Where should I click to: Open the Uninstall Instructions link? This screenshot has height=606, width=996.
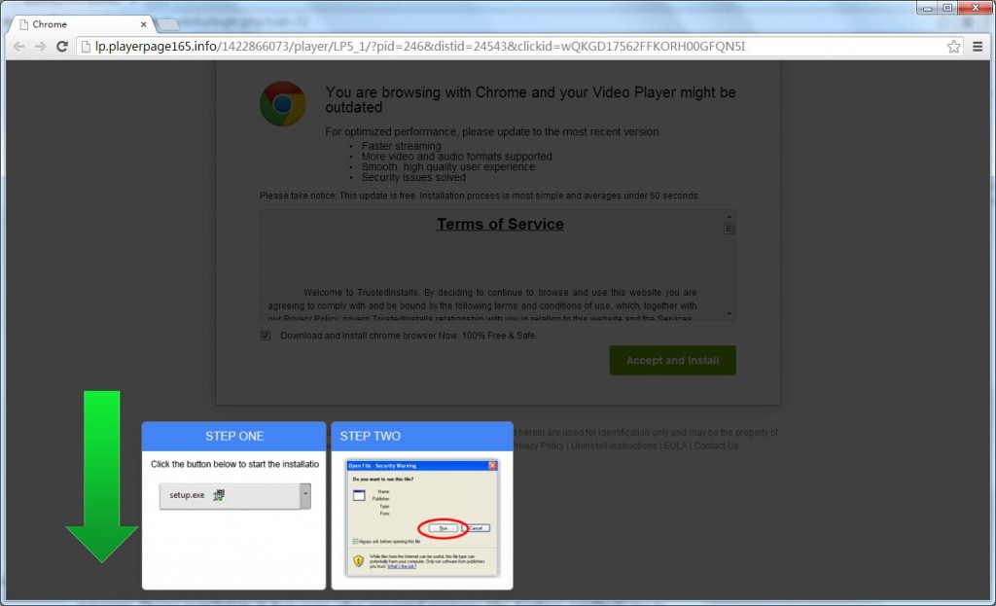coord(614,446)
